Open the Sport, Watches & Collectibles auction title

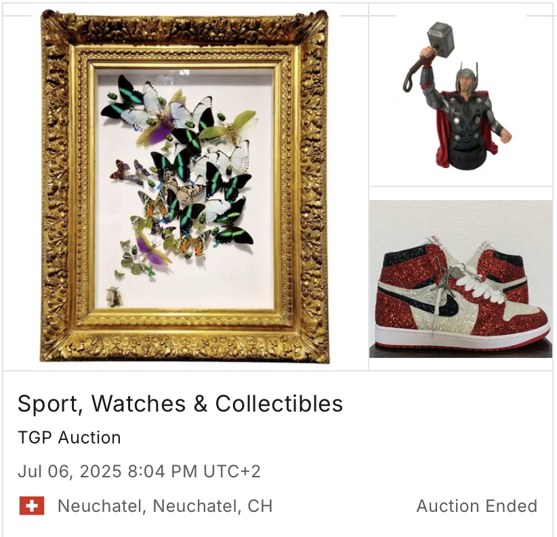point(180,403)
